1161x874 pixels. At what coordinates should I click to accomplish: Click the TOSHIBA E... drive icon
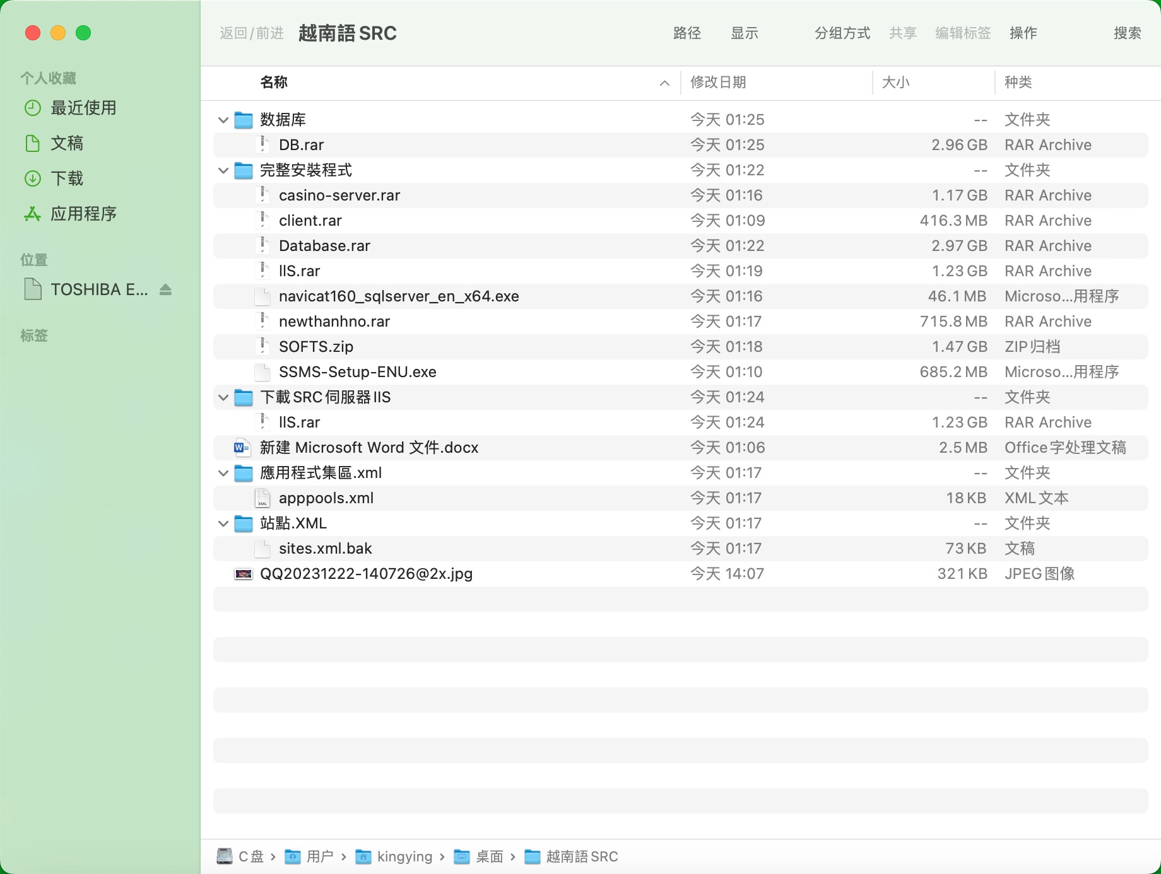(x=33, y=289)
